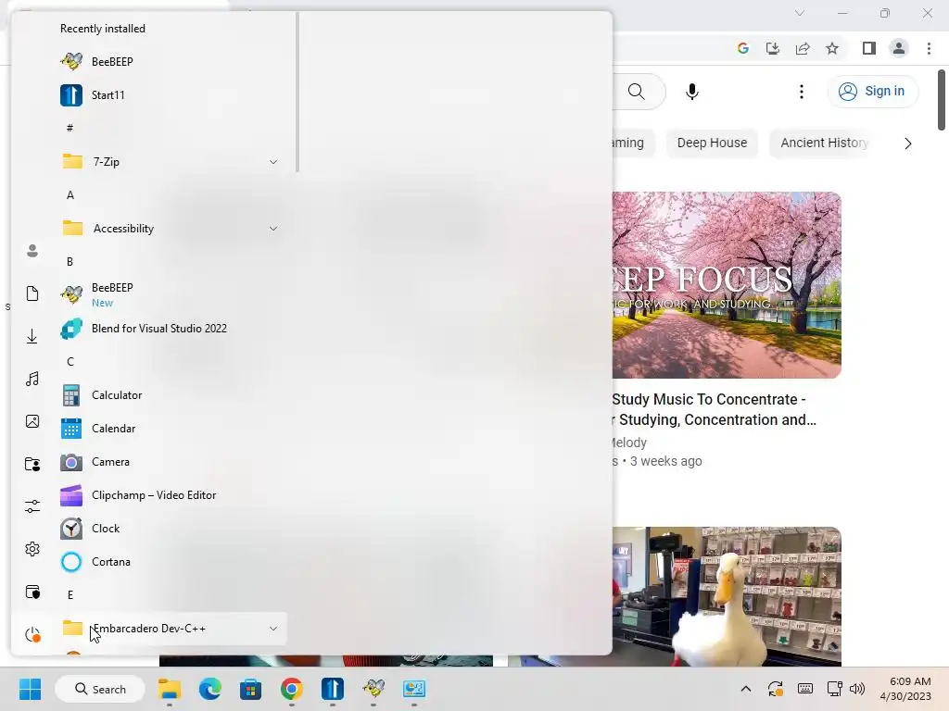Expand the 7-Zip folder chevron
The height and width of the screenshot is (711, 949).
[x=273, y=162]
